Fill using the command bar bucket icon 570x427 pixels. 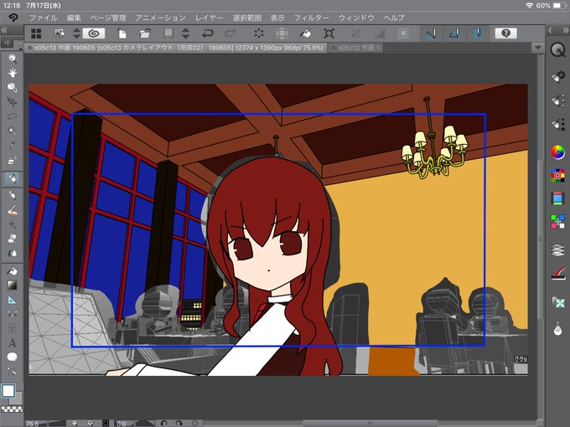click(x=305, y=33)
